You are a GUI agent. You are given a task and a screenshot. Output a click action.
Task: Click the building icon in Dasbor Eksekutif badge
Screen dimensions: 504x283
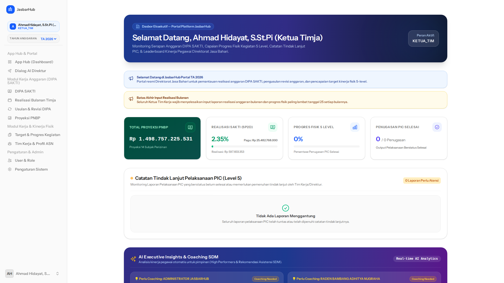tap(138, 26)
